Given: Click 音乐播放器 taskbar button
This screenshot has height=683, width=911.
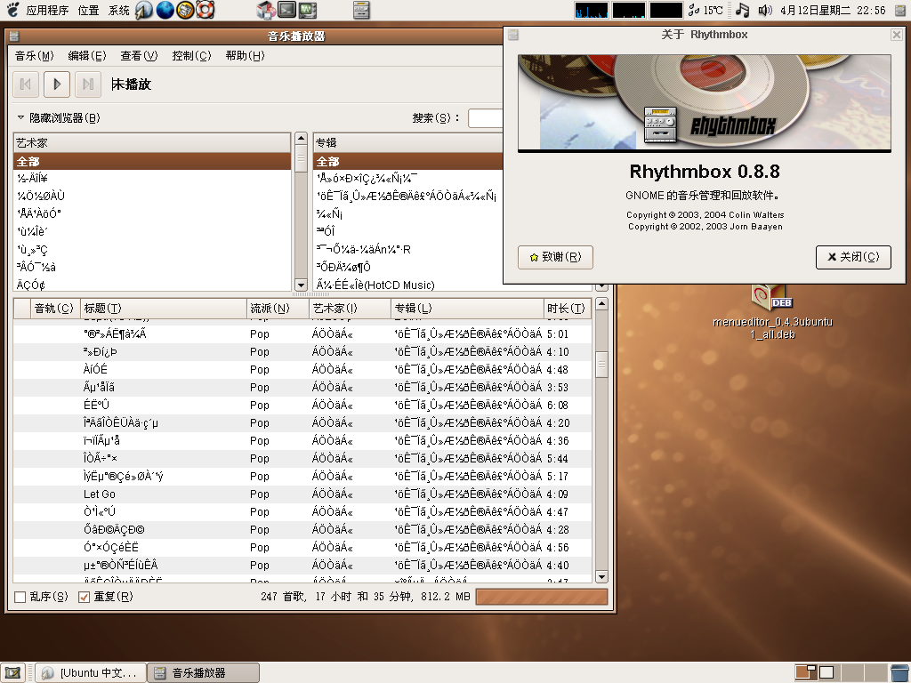Looking at the screenshot, I should point(204,673).
